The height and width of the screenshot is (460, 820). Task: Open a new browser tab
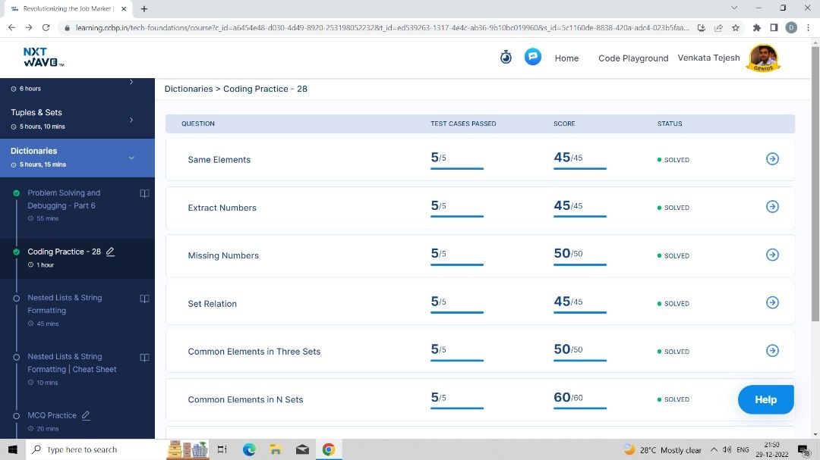pyautogui.click(x=143, y=9)
